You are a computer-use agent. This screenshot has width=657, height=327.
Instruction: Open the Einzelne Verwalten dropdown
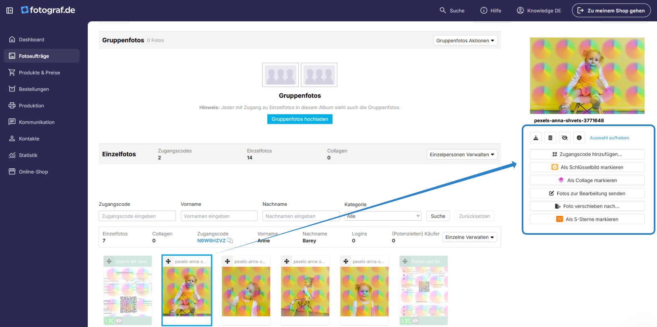coord(470,237)
